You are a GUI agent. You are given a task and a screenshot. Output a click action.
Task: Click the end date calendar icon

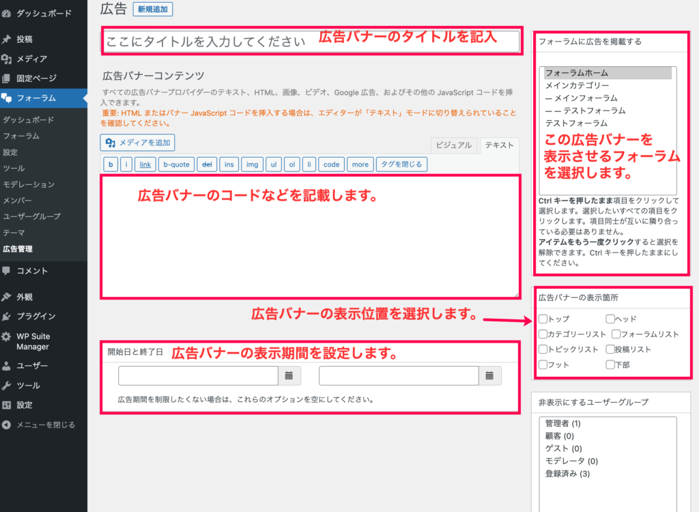pos(489,375)
